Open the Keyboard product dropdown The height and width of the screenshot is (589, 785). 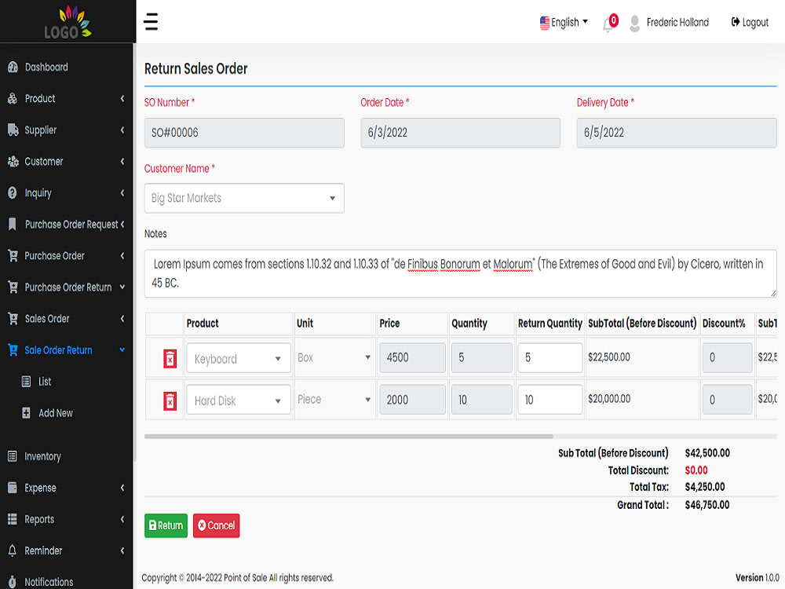(239, 358)
